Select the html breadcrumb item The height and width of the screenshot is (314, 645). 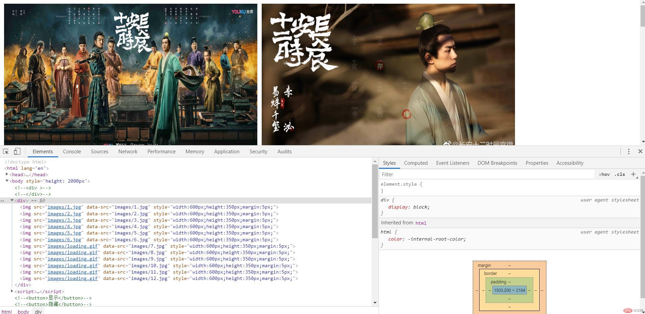7,312
